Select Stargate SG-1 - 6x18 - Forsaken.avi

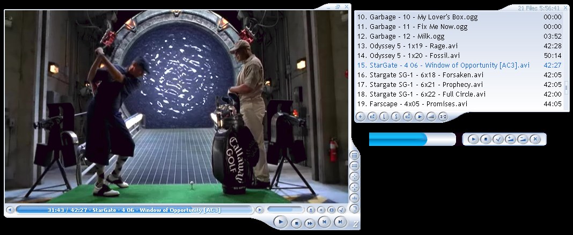tap(459, 75)
